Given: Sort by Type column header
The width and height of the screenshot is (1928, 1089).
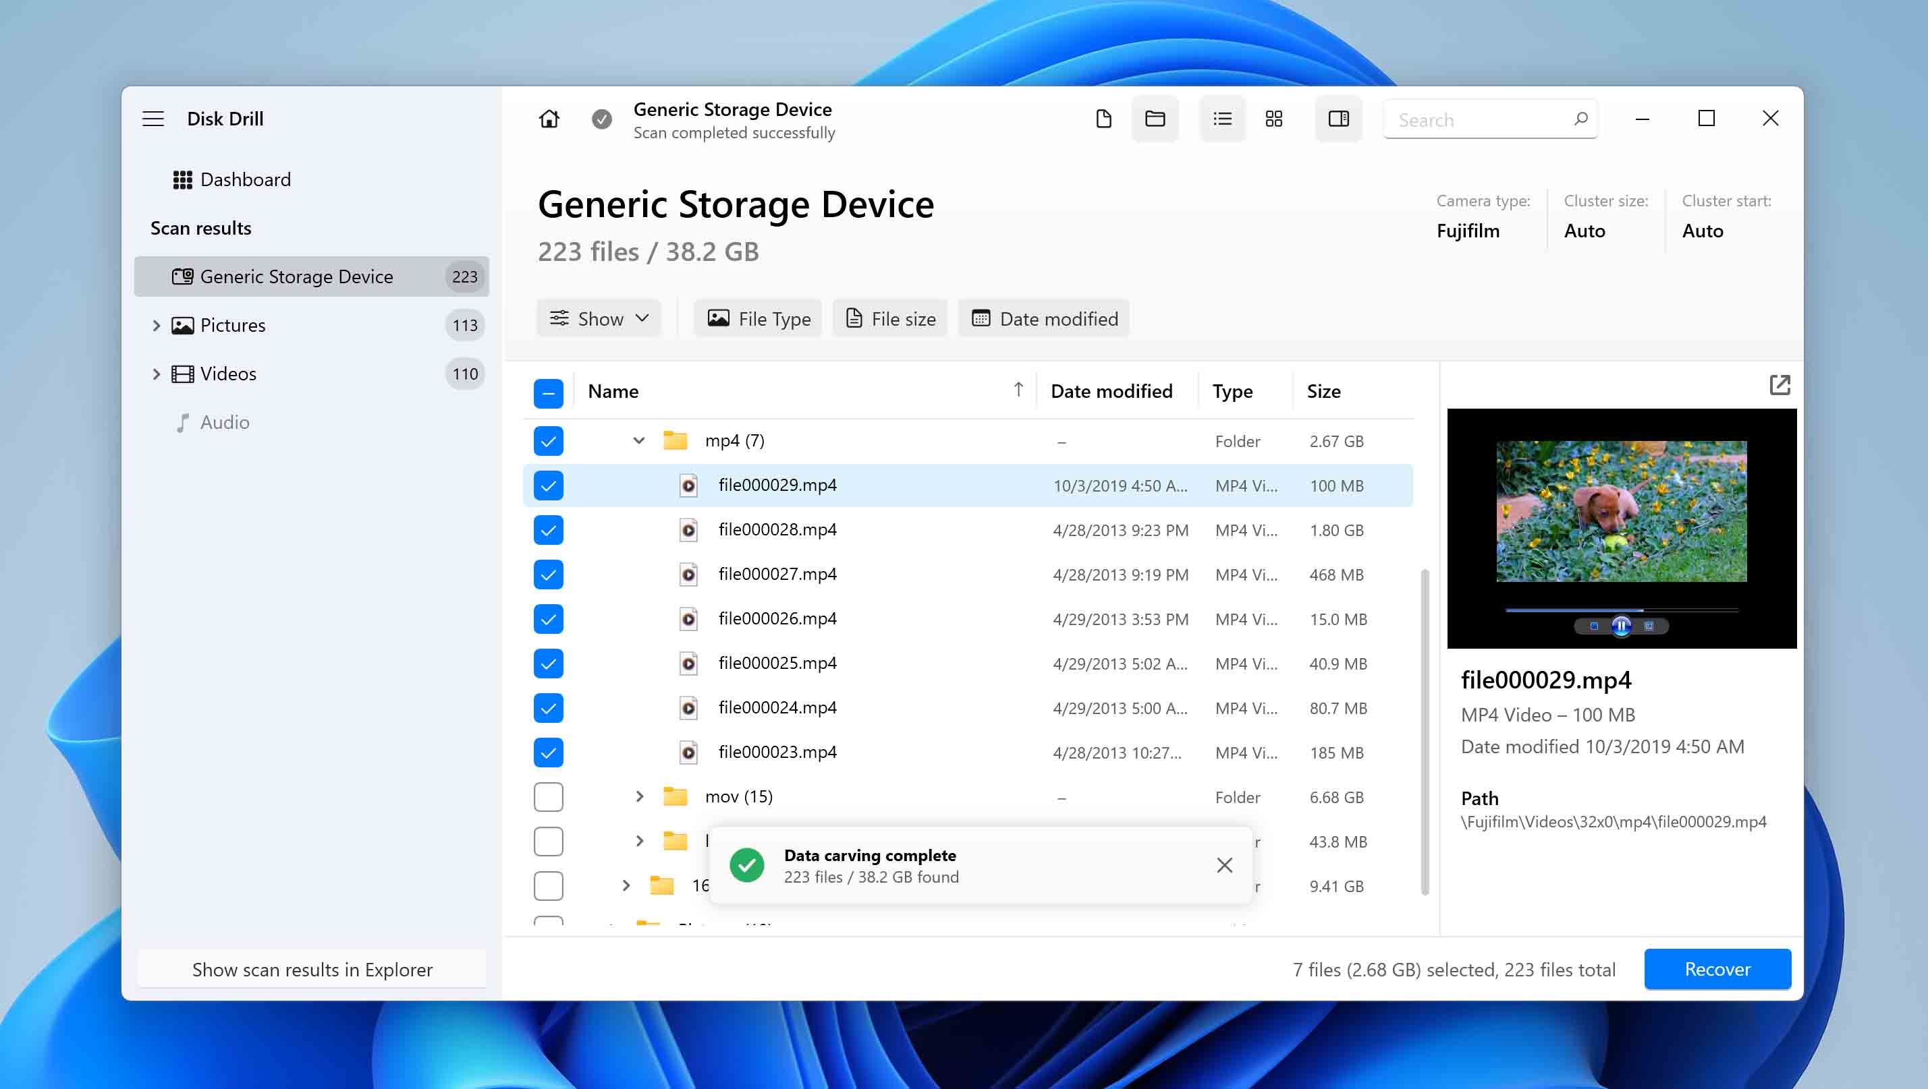Looking at the screenshot, I should (x=1232, y=391).
